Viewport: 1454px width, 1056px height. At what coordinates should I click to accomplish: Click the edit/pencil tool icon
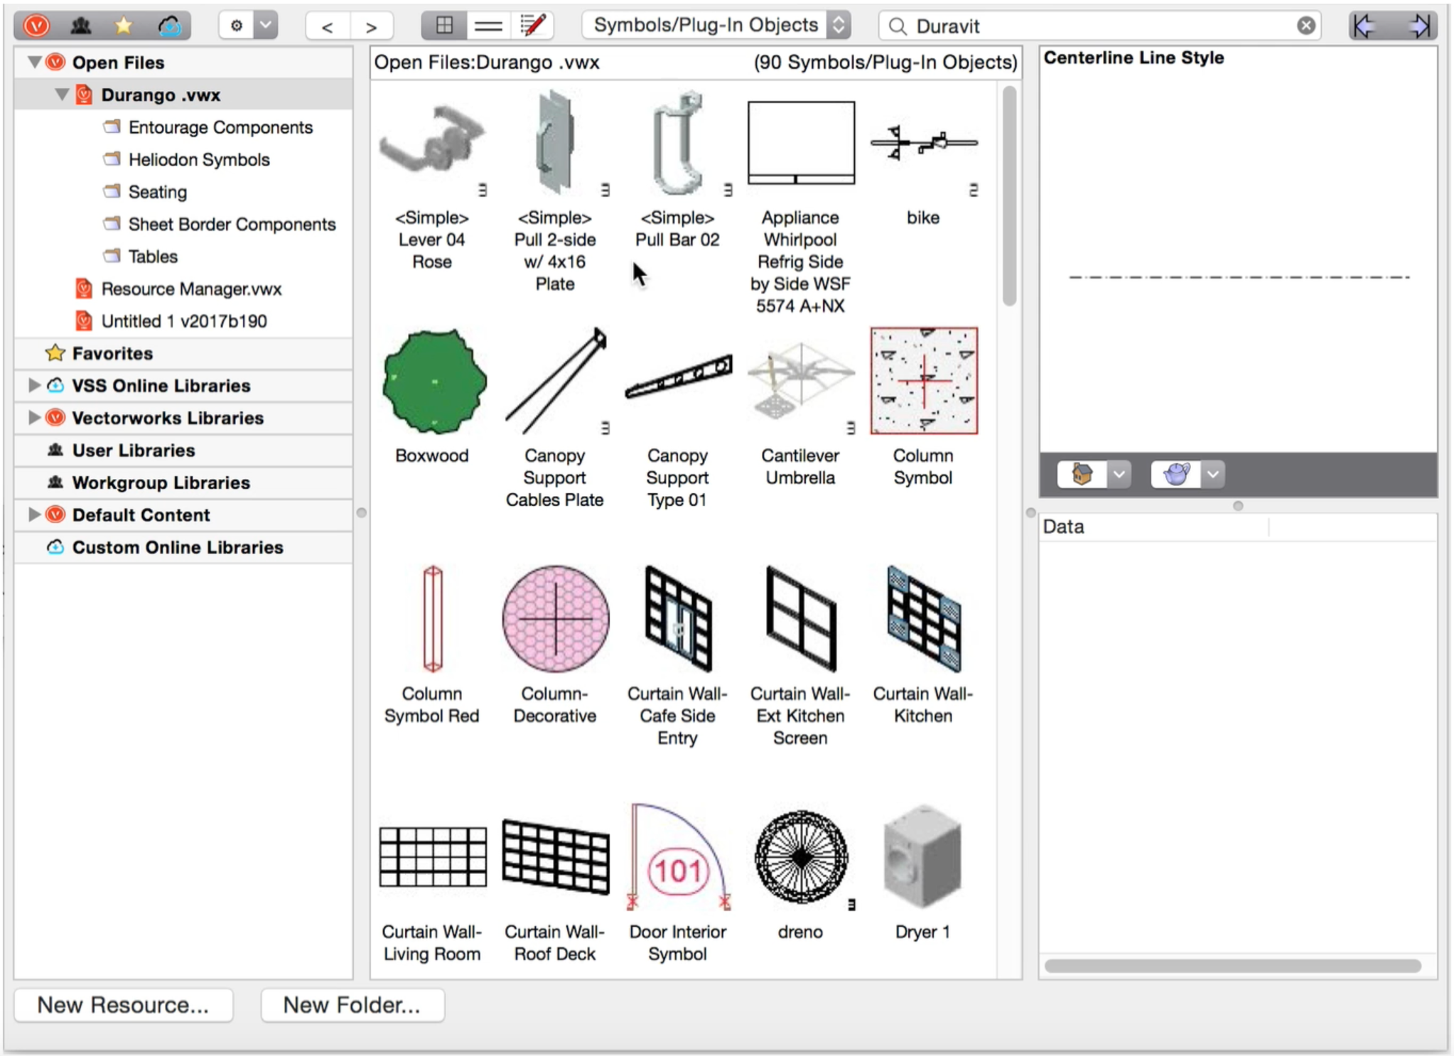click(531, 25)
